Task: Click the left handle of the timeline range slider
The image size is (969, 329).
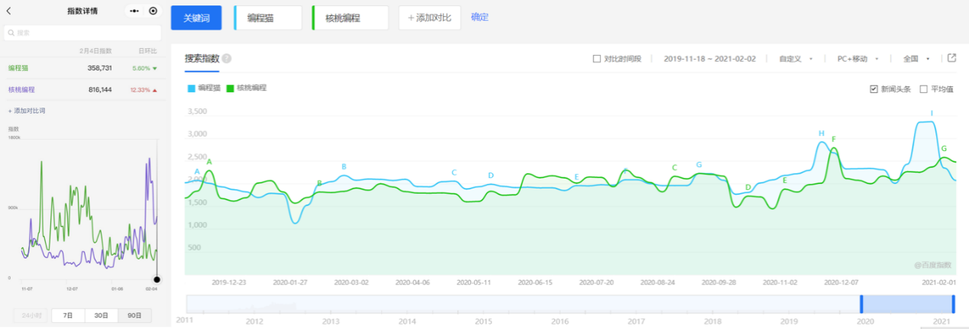Action: click(861, 304)
